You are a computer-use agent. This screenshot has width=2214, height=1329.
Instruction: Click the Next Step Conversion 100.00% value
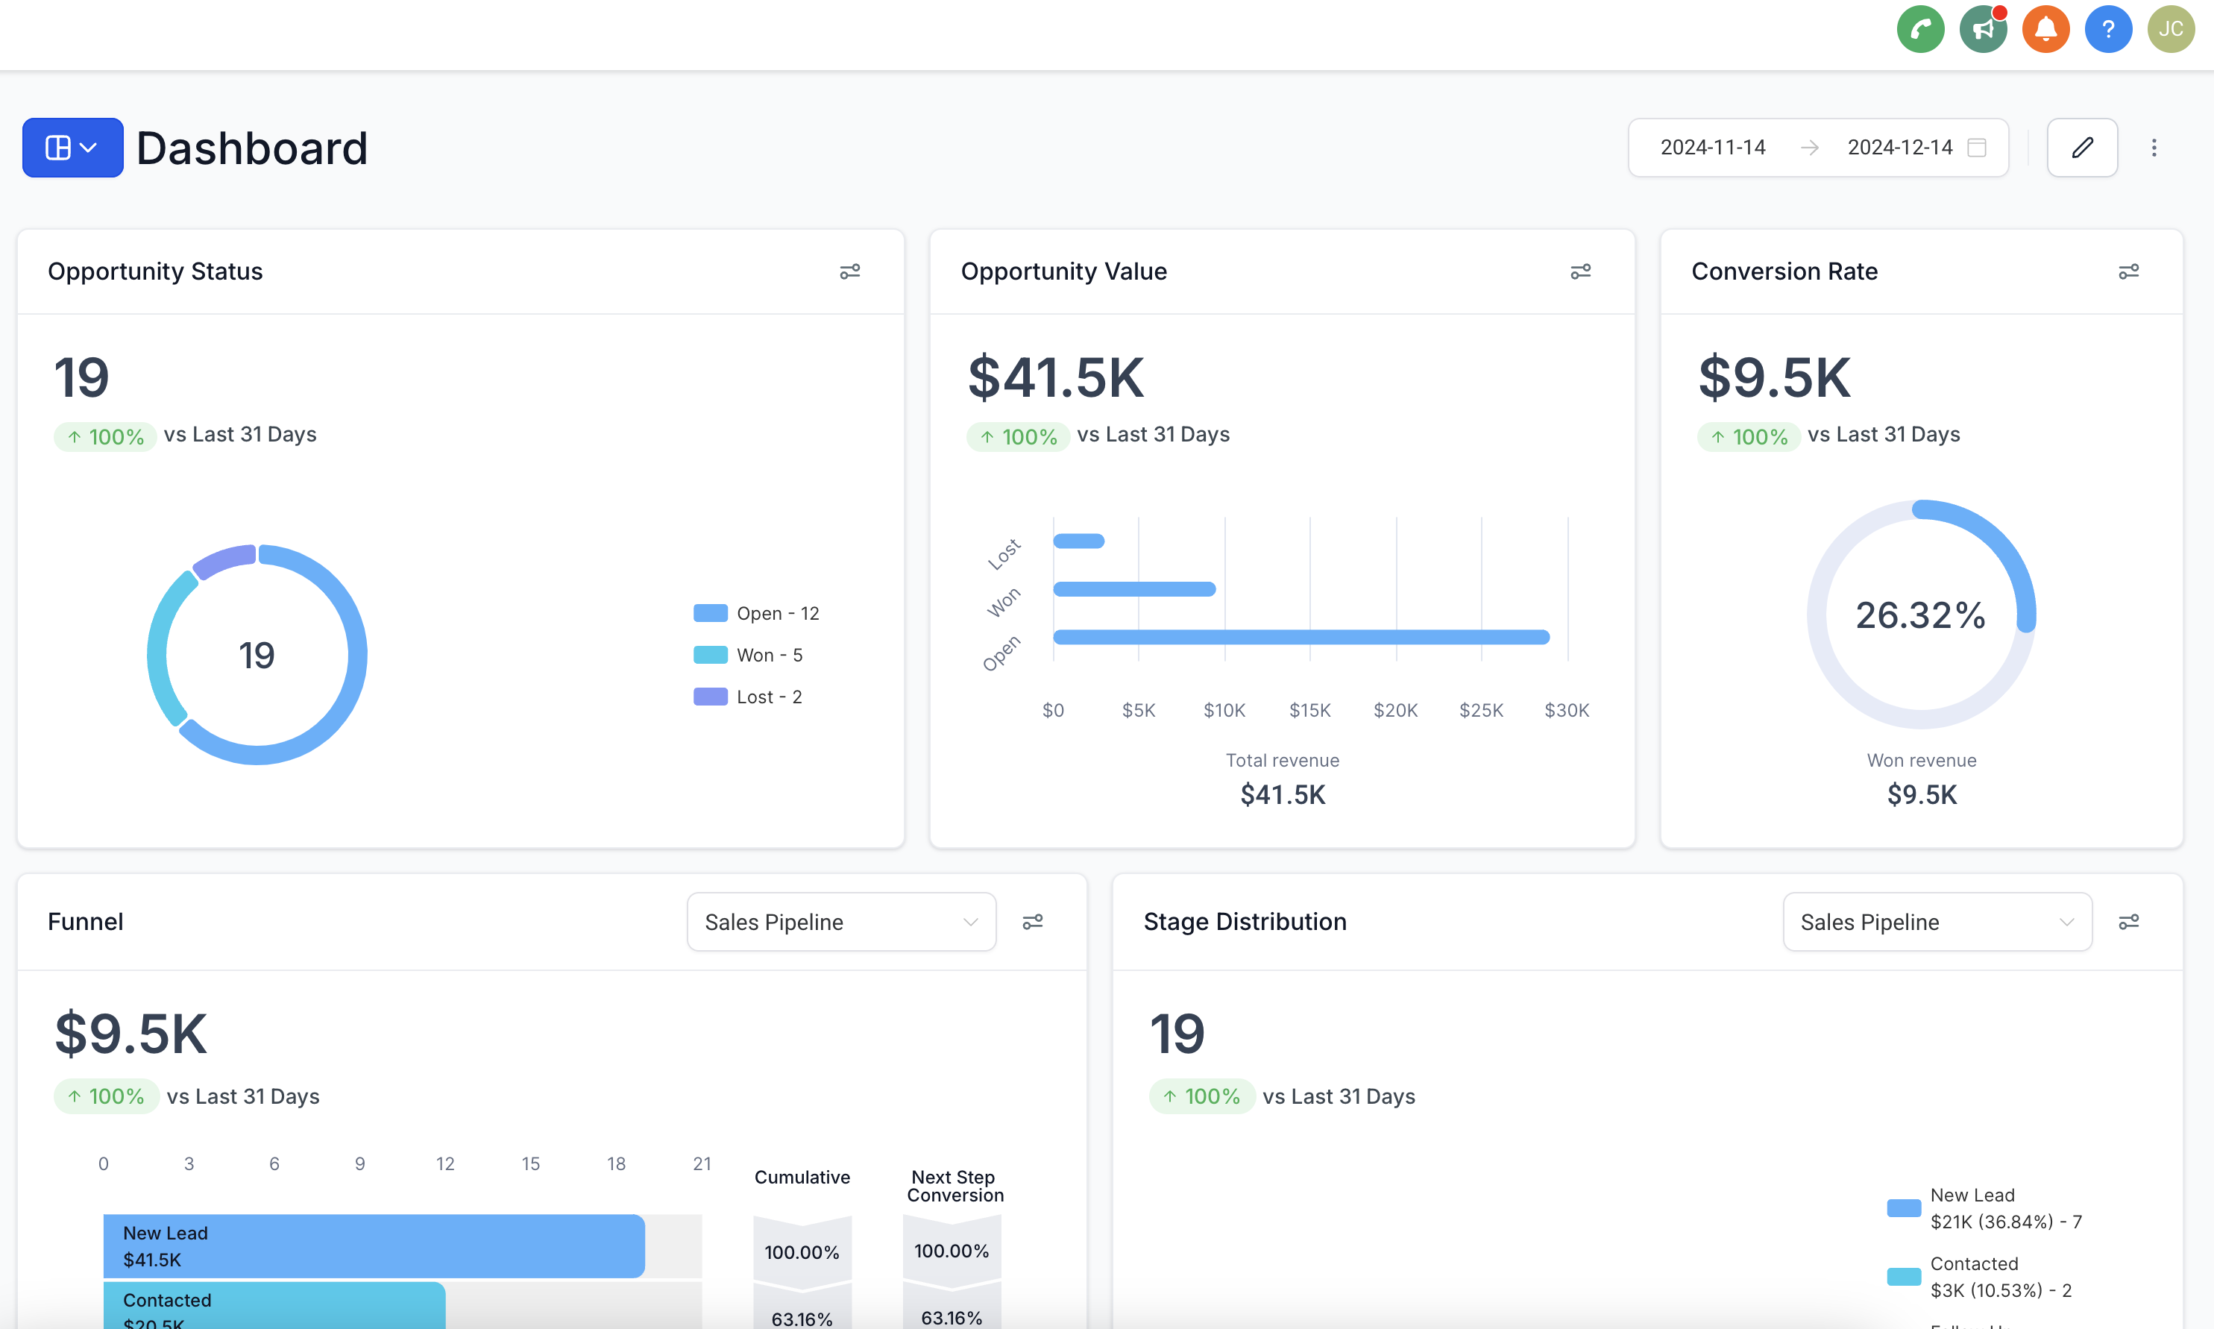pos(951,1251)
